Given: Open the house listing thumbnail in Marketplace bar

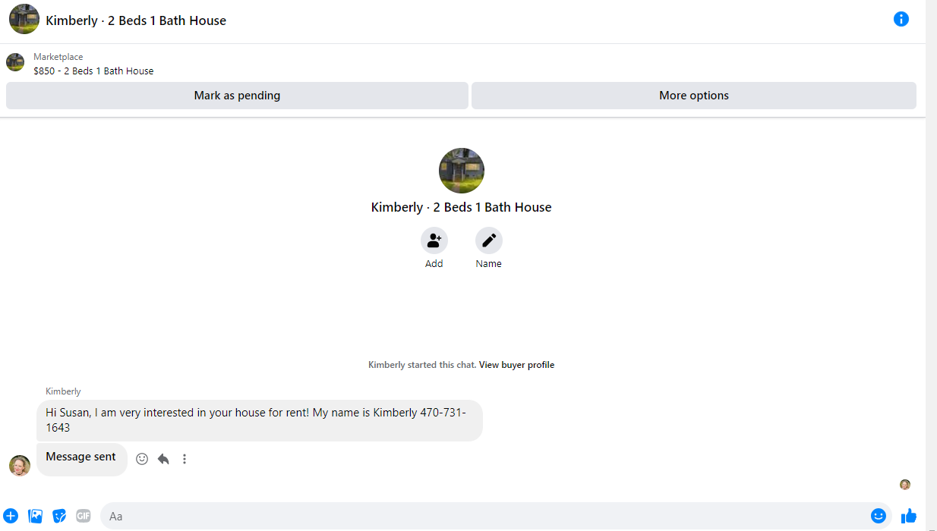Looking at the screenshot, I should pos(15,62).
